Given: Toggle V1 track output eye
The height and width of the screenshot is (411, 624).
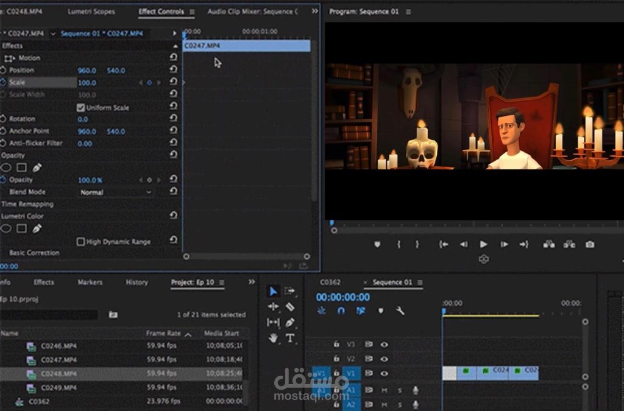Looking at the screenshot, I should [384, 374].
